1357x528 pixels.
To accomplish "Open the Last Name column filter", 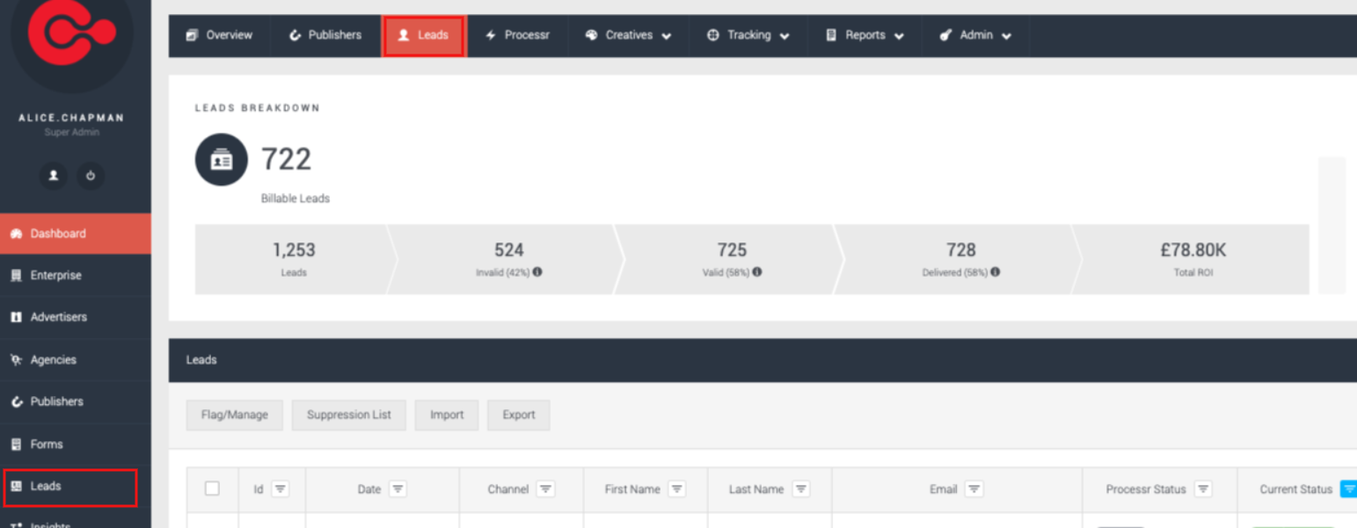I will tap(801, 489).
